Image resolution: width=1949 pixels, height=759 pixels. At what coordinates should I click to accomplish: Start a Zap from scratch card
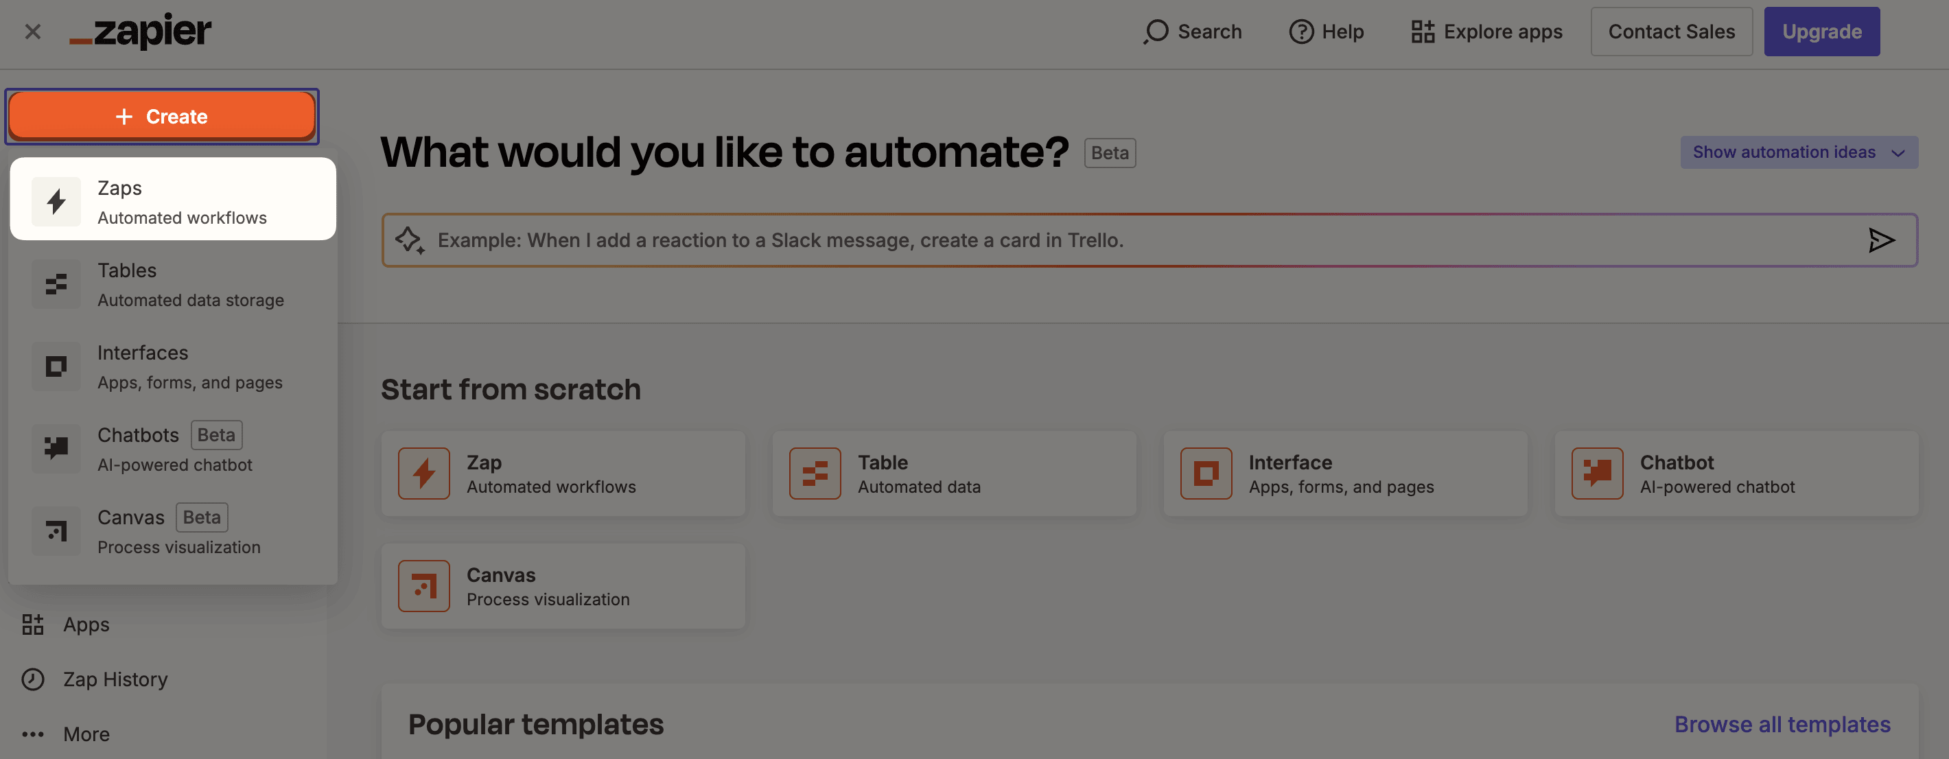point(563,474)
